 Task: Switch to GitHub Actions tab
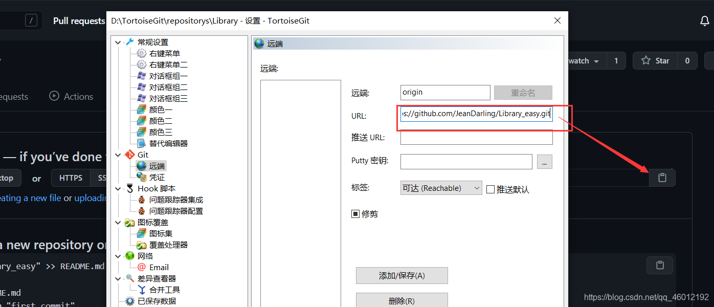(71, 96)
